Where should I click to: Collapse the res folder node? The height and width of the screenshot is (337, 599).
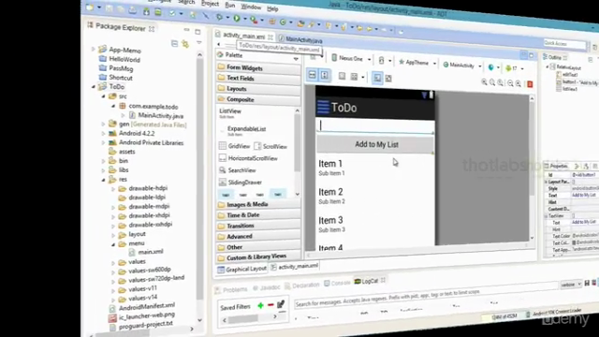(x=103, y=179)
